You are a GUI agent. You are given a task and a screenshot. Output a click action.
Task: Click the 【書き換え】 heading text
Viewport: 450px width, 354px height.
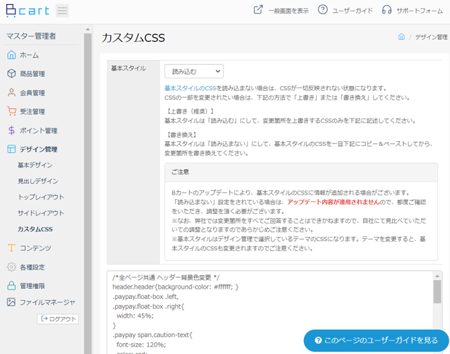tap(181, 135)
